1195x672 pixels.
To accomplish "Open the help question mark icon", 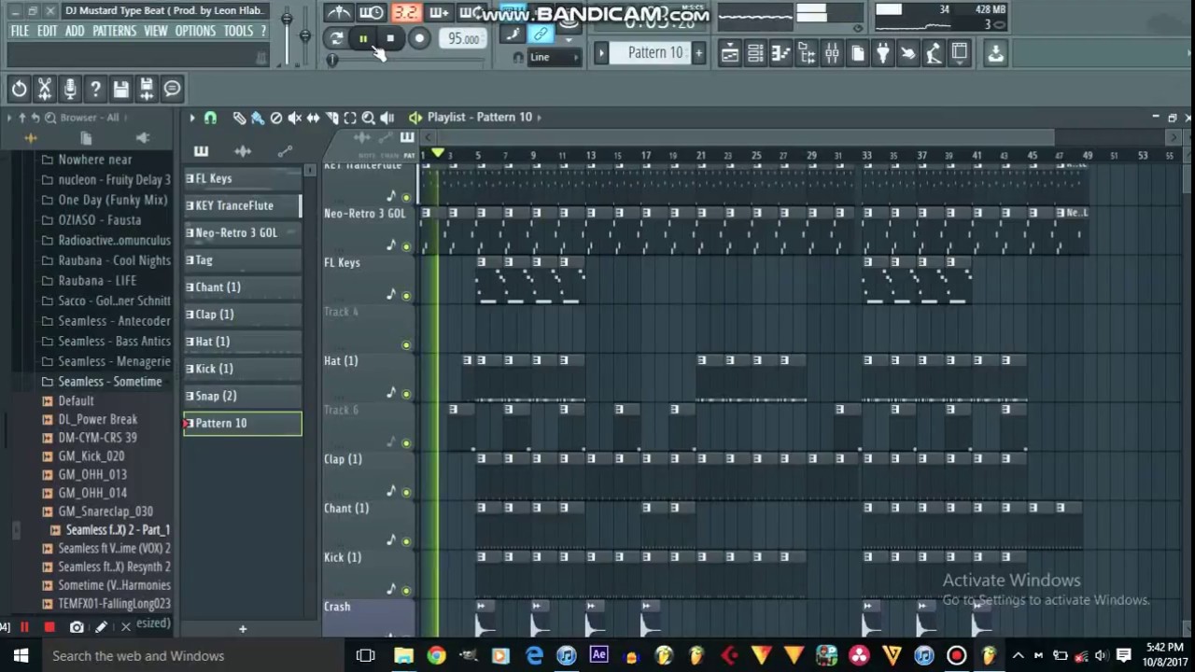I will (95, 89).
